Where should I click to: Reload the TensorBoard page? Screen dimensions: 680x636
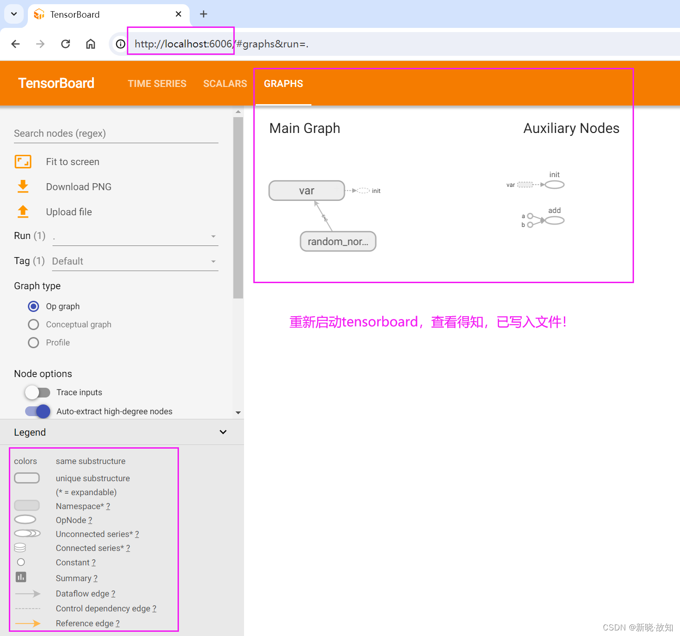pos(66,44)
